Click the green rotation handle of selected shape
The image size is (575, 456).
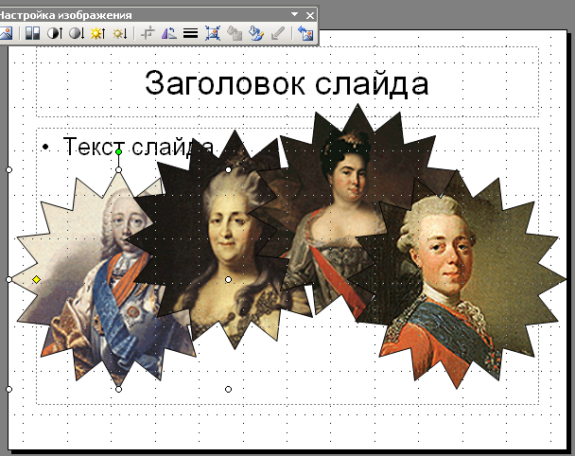click(x=118, y=152)
